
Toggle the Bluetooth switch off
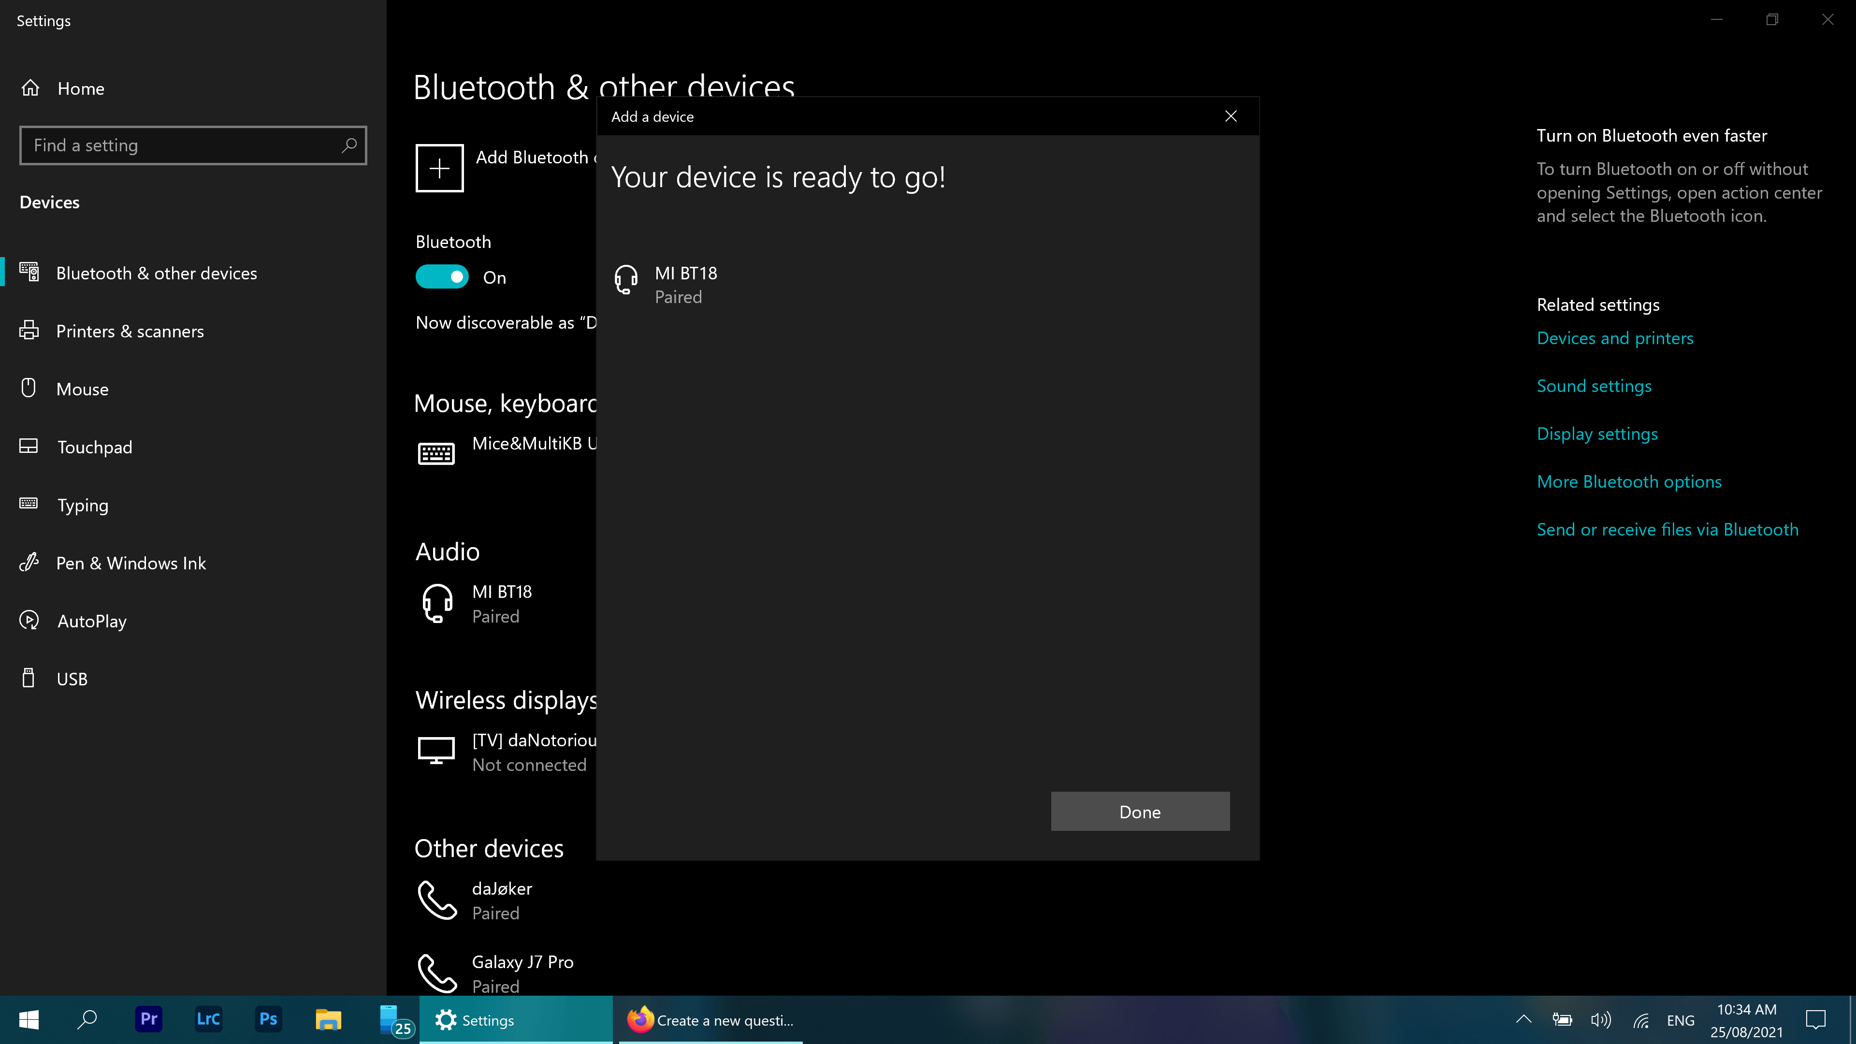(x=442, y=276)
